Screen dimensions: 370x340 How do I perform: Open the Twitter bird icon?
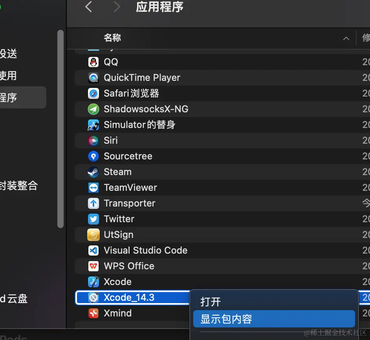click(x=93, y=219)
